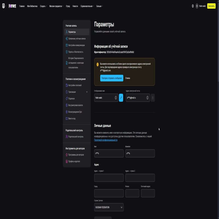Click the blue pencil edit display name button
The width and height of the screenshot is (219, 219).
tap(121, 98)
